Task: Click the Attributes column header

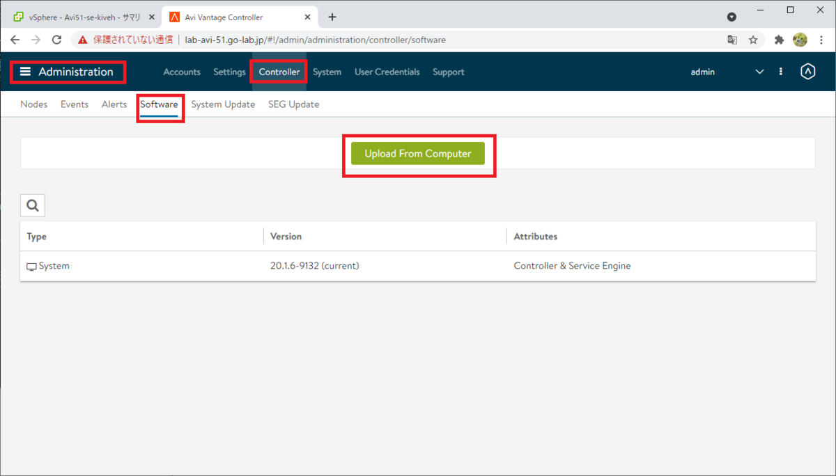Action: pyautogui.click(x=535, y=237)
